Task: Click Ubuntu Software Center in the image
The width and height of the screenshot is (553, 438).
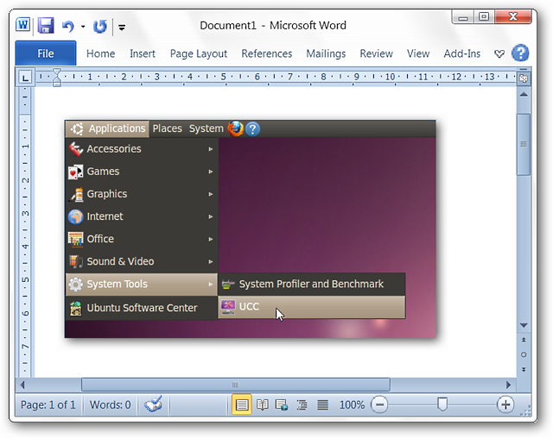Action: pos(142,308)
